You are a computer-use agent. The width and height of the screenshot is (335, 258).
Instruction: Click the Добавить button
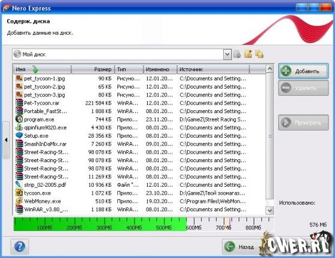(x=303, y=71)
